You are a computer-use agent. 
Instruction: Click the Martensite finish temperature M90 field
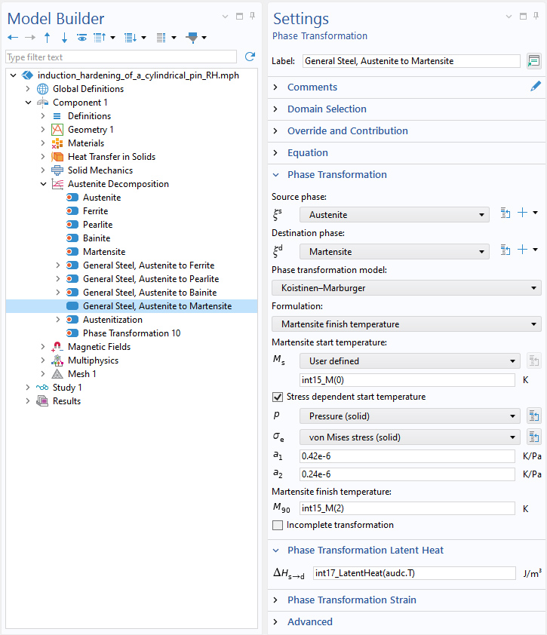tap(407, 508)
